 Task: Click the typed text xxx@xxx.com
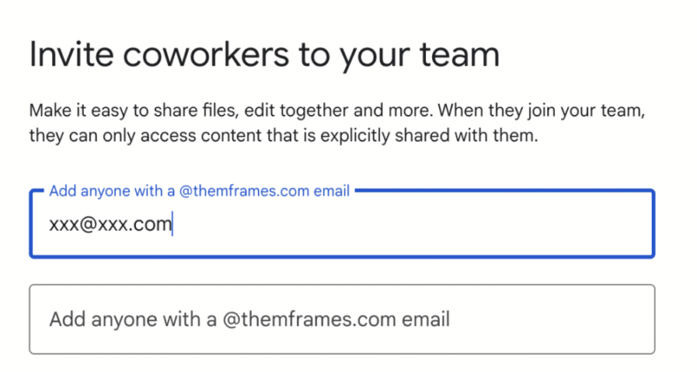tap(110, 225)
